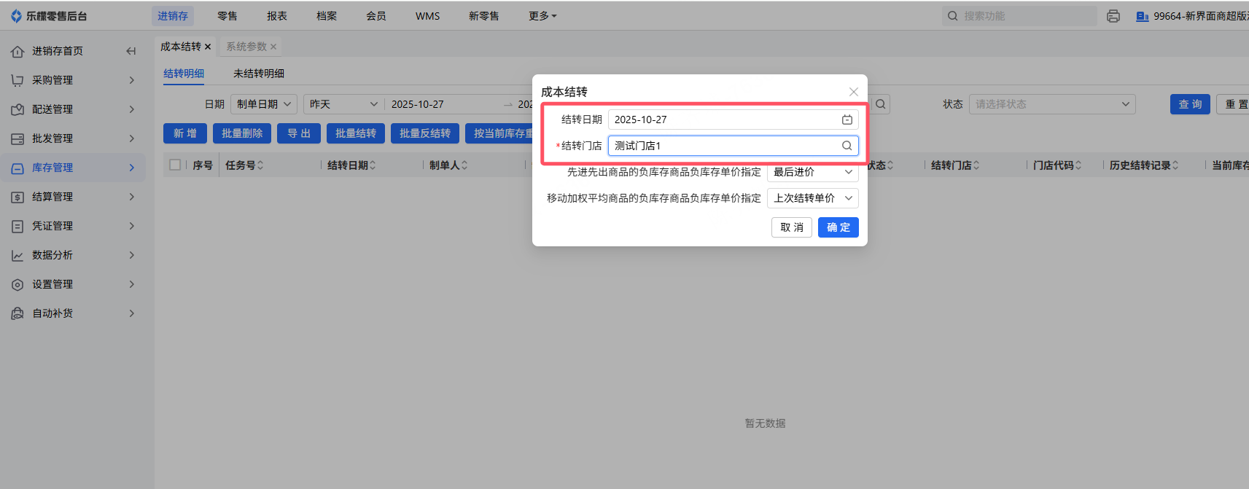1249x489 pixels.
Task: Click the search icon in 结转门店 field
Action: [847, 146]
